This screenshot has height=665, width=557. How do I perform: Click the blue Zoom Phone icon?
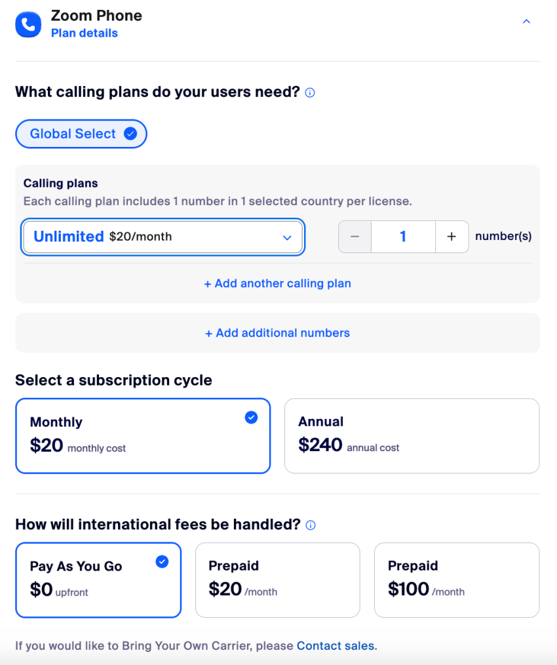(x=28, y=25)
